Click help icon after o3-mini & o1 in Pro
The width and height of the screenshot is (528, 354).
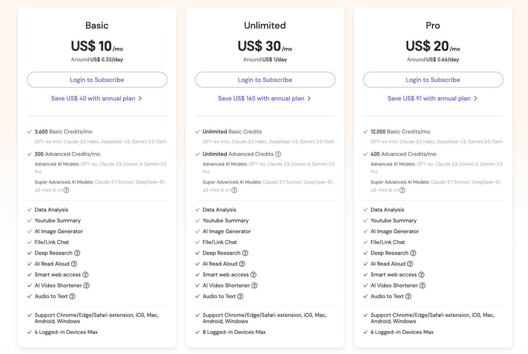[x=402, y=190]
